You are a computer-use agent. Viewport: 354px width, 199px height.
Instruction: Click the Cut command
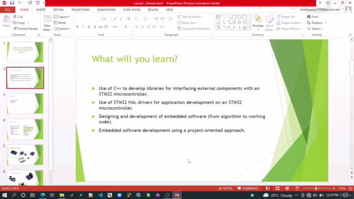[x=18, y=17]
